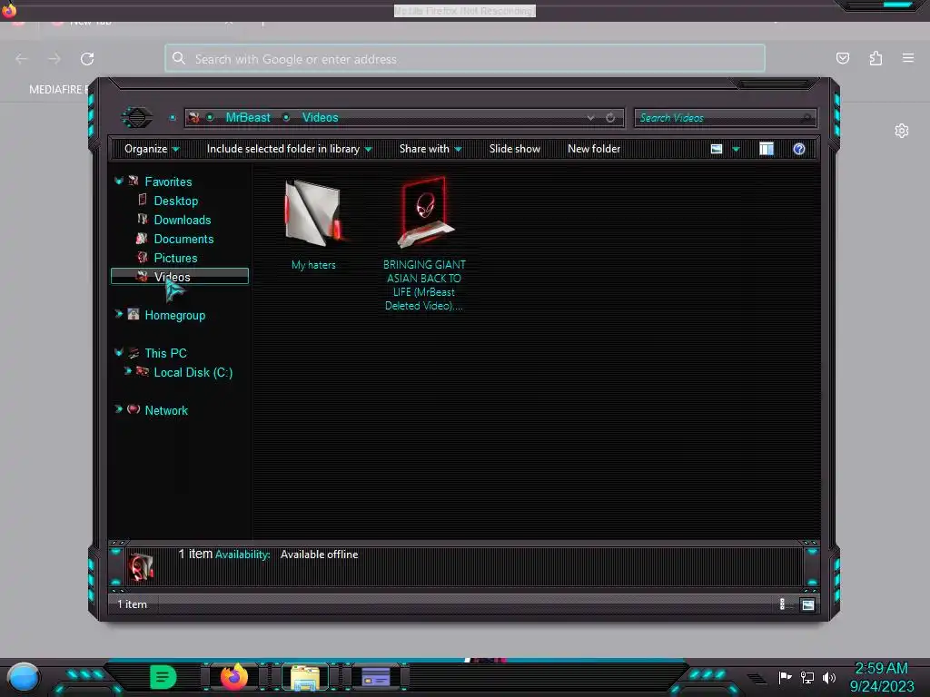Change view with the view icon
This screenshot has height=697, width=930.
pyautogui.click(x=717, y=149)
